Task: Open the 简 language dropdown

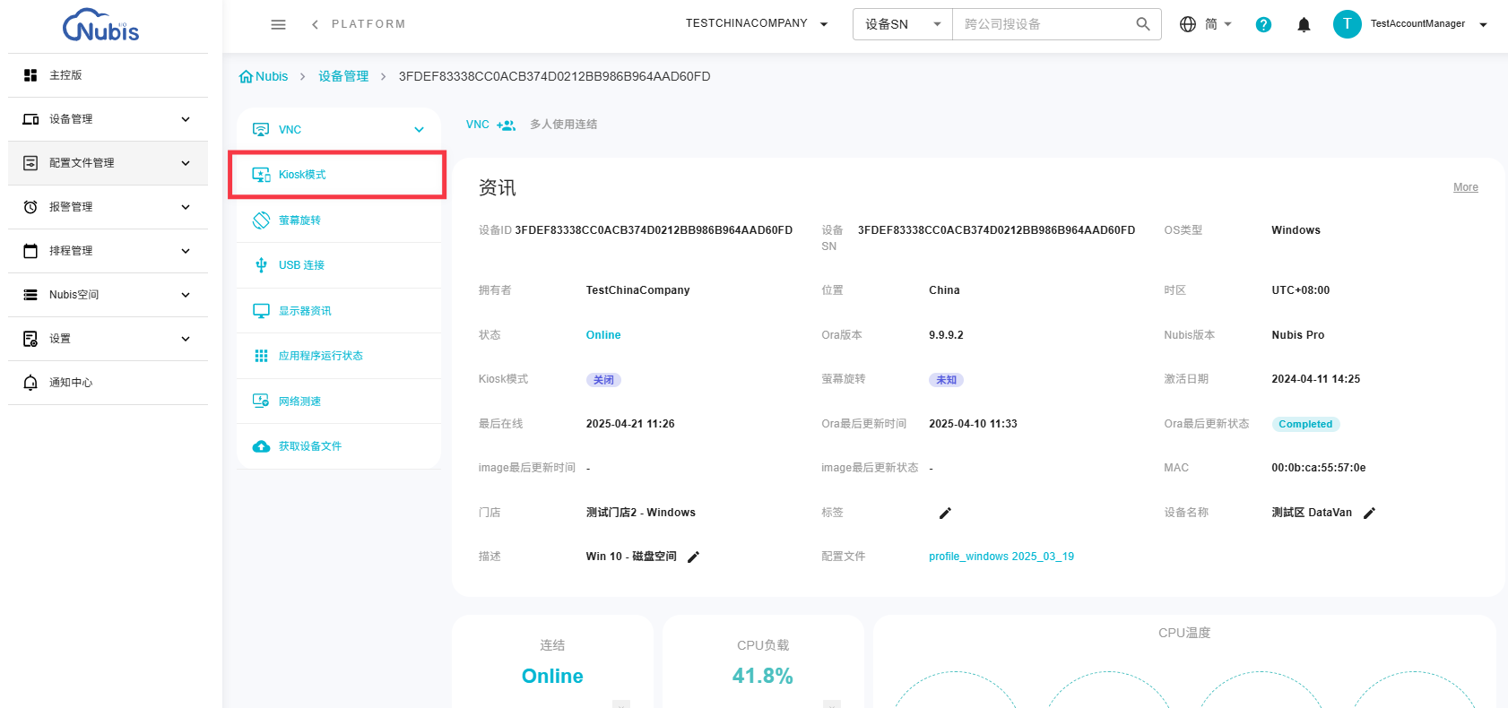Action: 1218,24
